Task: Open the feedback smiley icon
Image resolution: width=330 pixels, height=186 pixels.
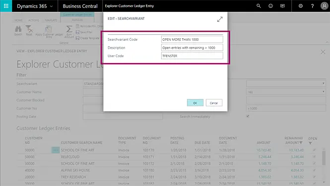Action: (270, 6)
